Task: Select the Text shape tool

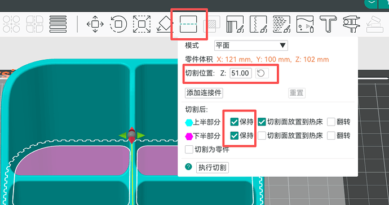Action: point(328,24)
